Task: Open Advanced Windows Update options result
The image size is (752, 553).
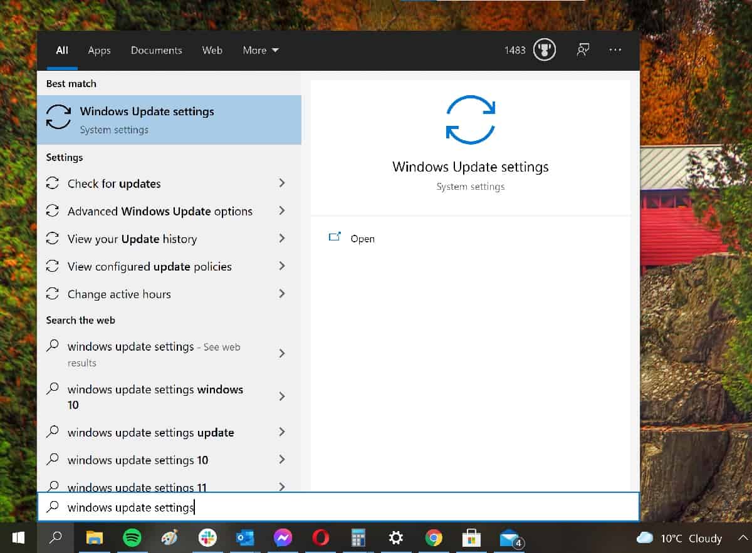Action: [160, 211]
